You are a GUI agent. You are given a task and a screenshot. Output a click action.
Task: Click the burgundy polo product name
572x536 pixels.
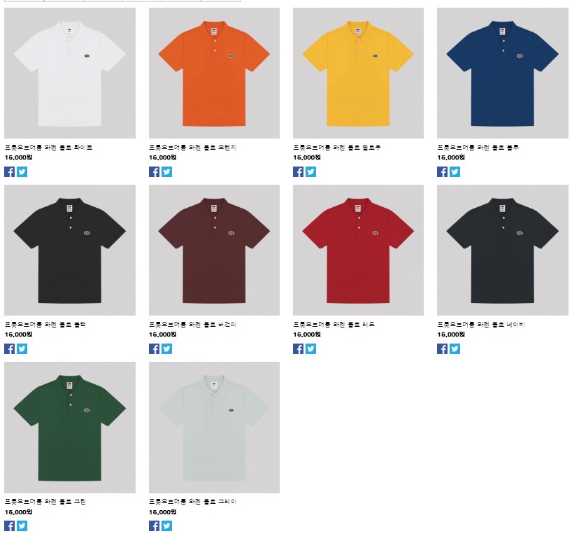pyautogui.click(x=192, y=324)
